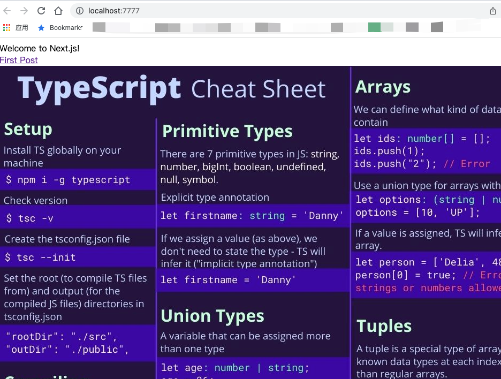501x379 pixels.
Task: Open the apps grid icon in bookmarks bar
Action: [x=6, y=28]
